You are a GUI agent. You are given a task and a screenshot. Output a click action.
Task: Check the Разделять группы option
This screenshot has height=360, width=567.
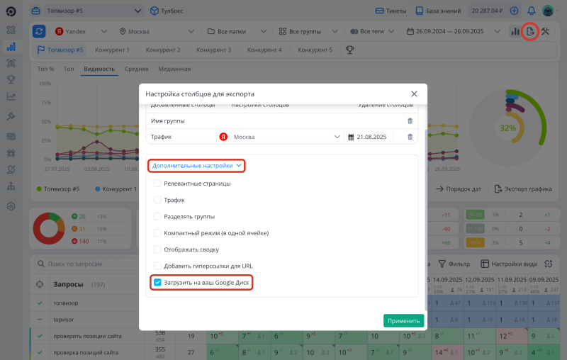[x=157, y=216]
